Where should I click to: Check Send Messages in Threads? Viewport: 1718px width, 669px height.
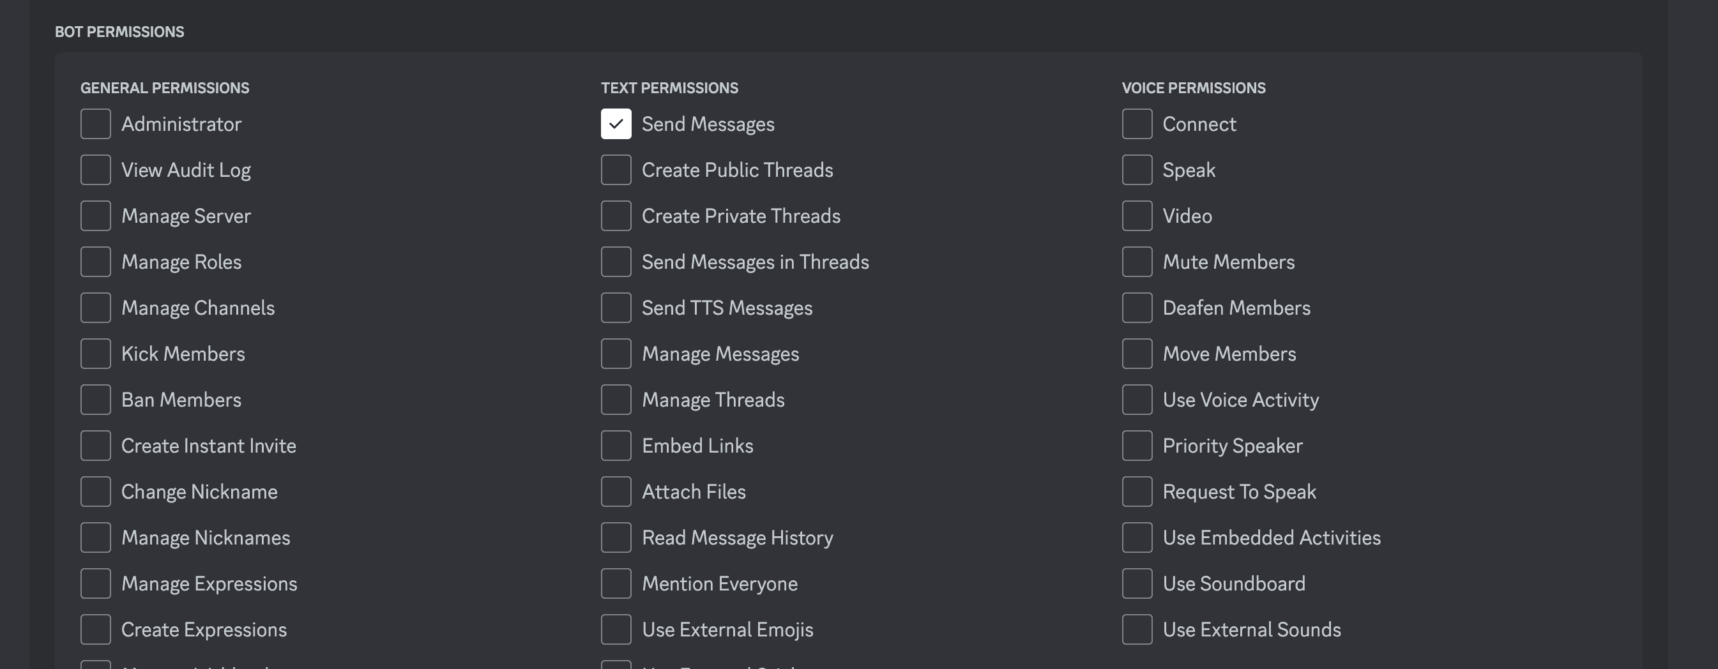[616, 261]
